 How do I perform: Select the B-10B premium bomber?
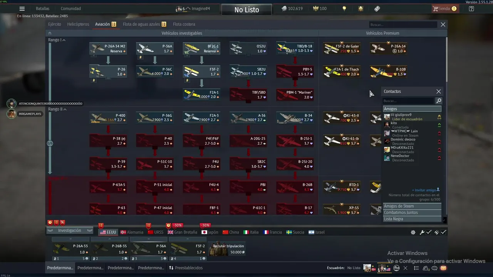pos(388,72)
